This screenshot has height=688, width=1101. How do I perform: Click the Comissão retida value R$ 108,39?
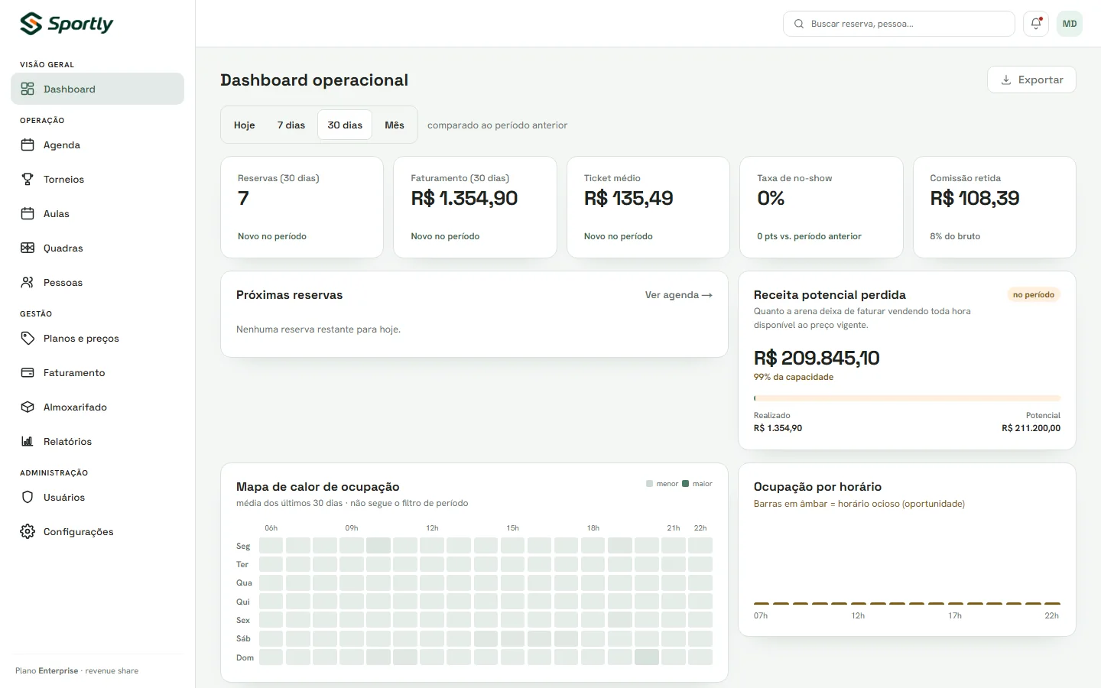click(975, 199)
